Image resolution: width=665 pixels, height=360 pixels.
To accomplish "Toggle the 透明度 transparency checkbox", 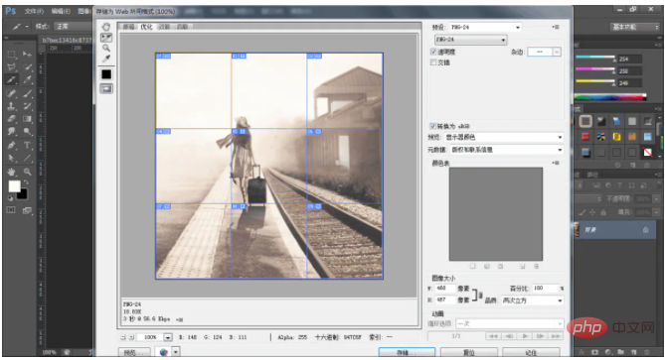I will (433, 52).
